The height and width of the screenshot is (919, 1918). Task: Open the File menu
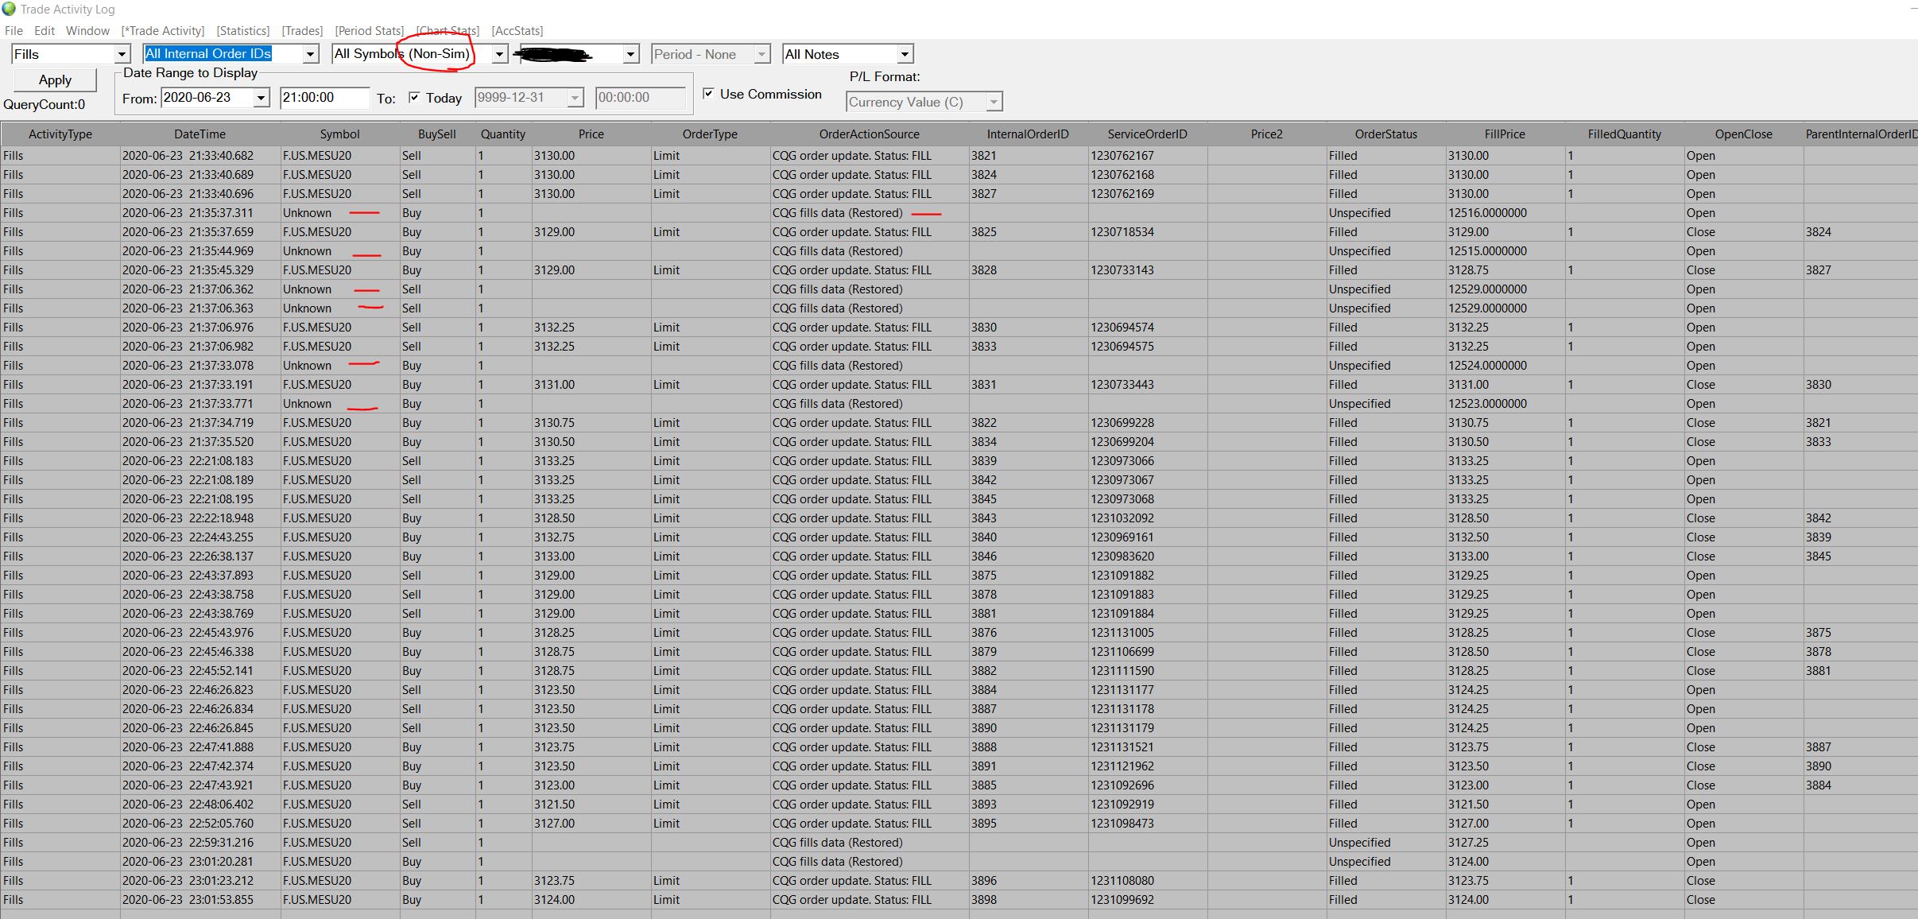pyautogui.click(x=14, y=30)
